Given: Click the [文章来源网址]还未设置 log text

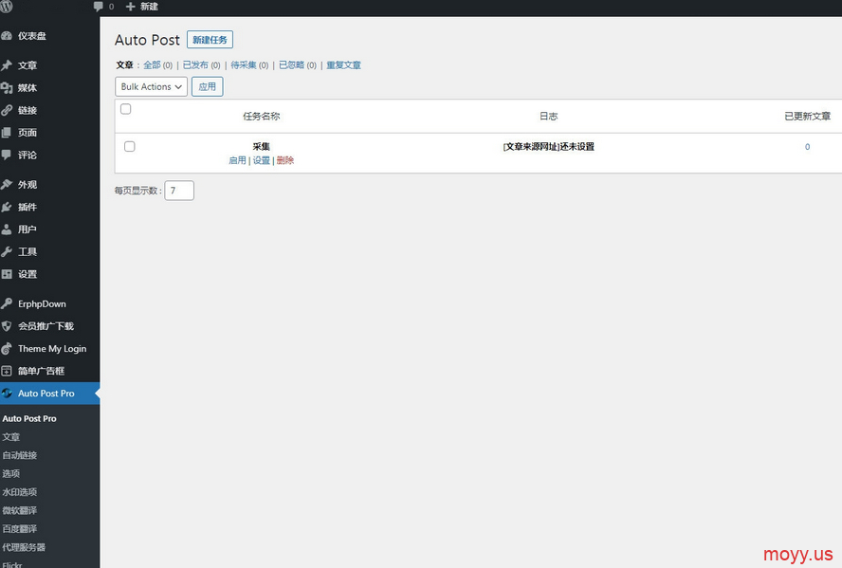Looking at the screenshot, I should (x=548, y=147).
